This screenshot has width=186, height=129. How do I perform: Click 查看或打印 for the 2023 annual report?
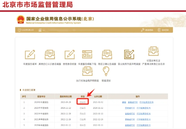click(x=130, y=108)
